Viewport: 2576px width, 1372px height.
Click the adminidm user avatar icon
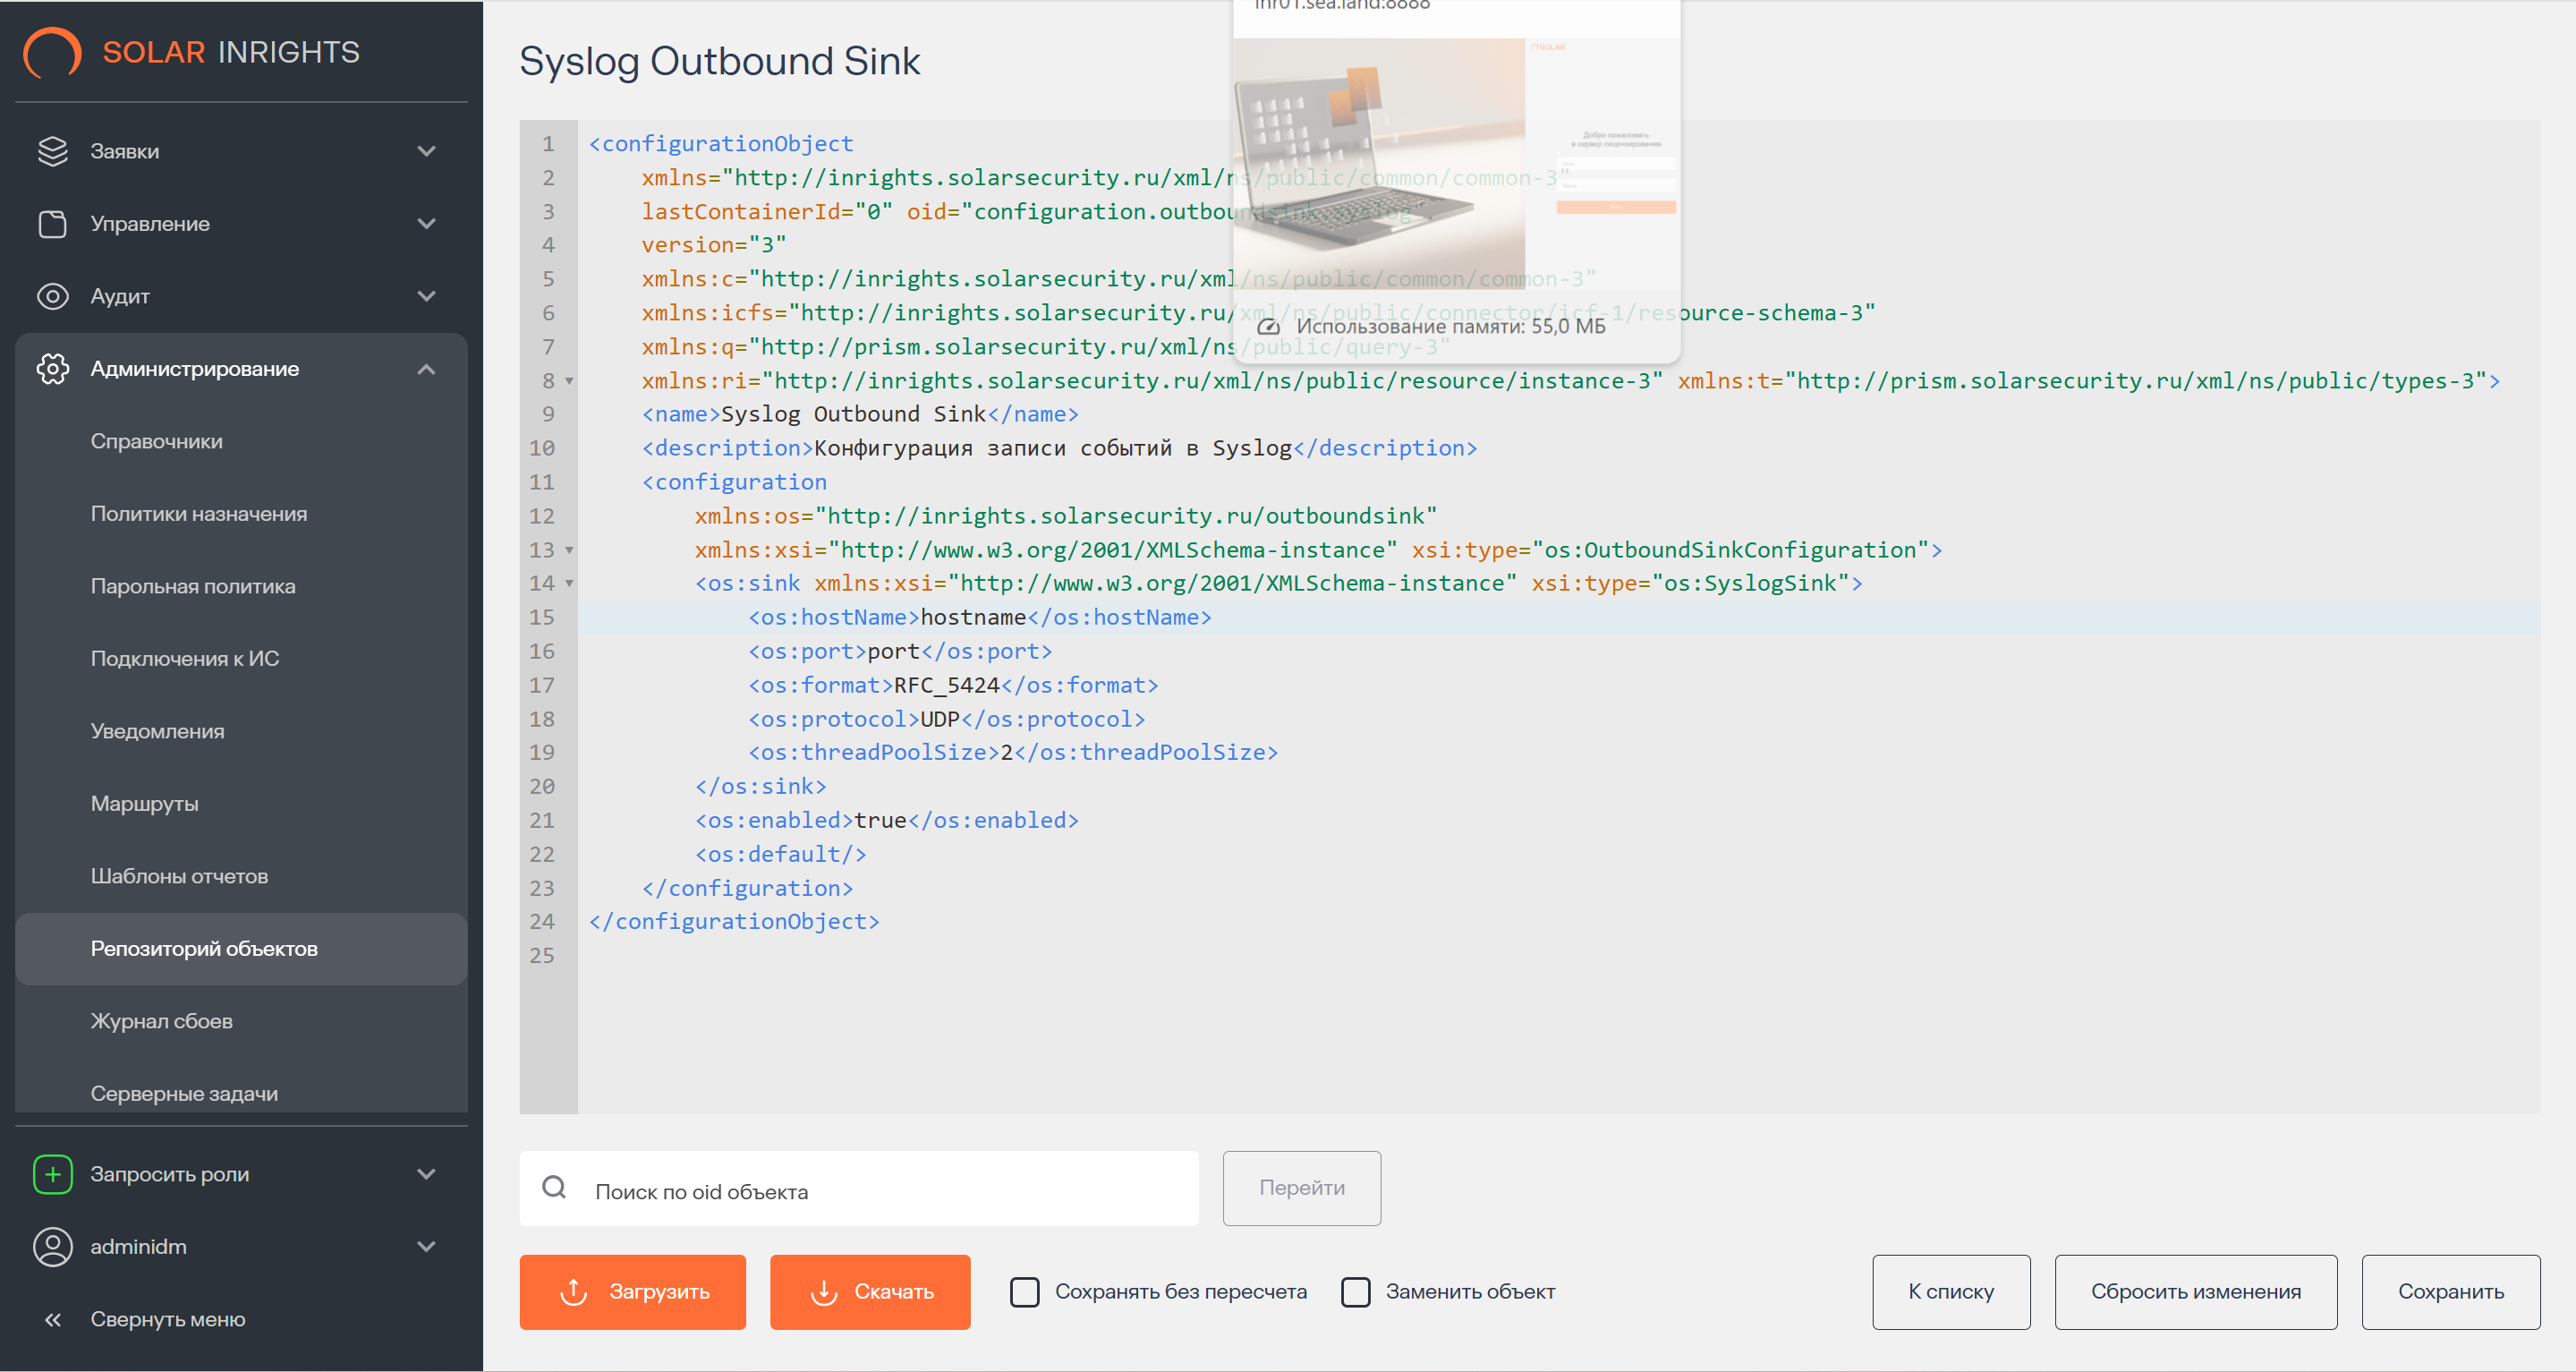click(x=53, y=1247)
